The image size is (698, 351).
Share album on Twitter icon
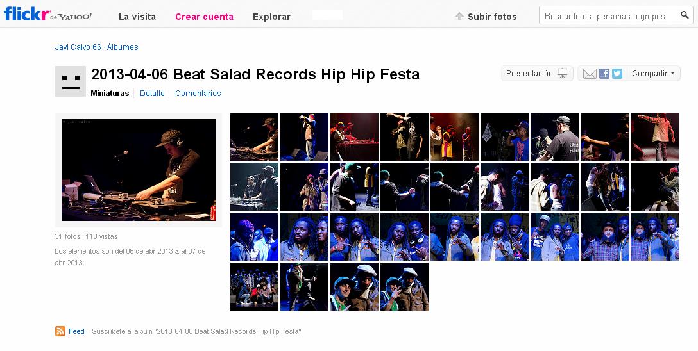(617, 73)
